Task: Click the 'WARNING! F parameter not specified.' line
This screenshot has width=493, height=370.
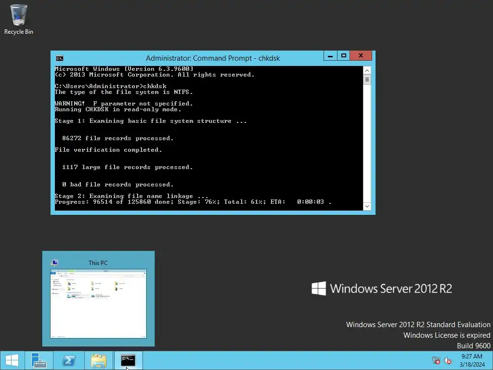Action: coord(124,104)
